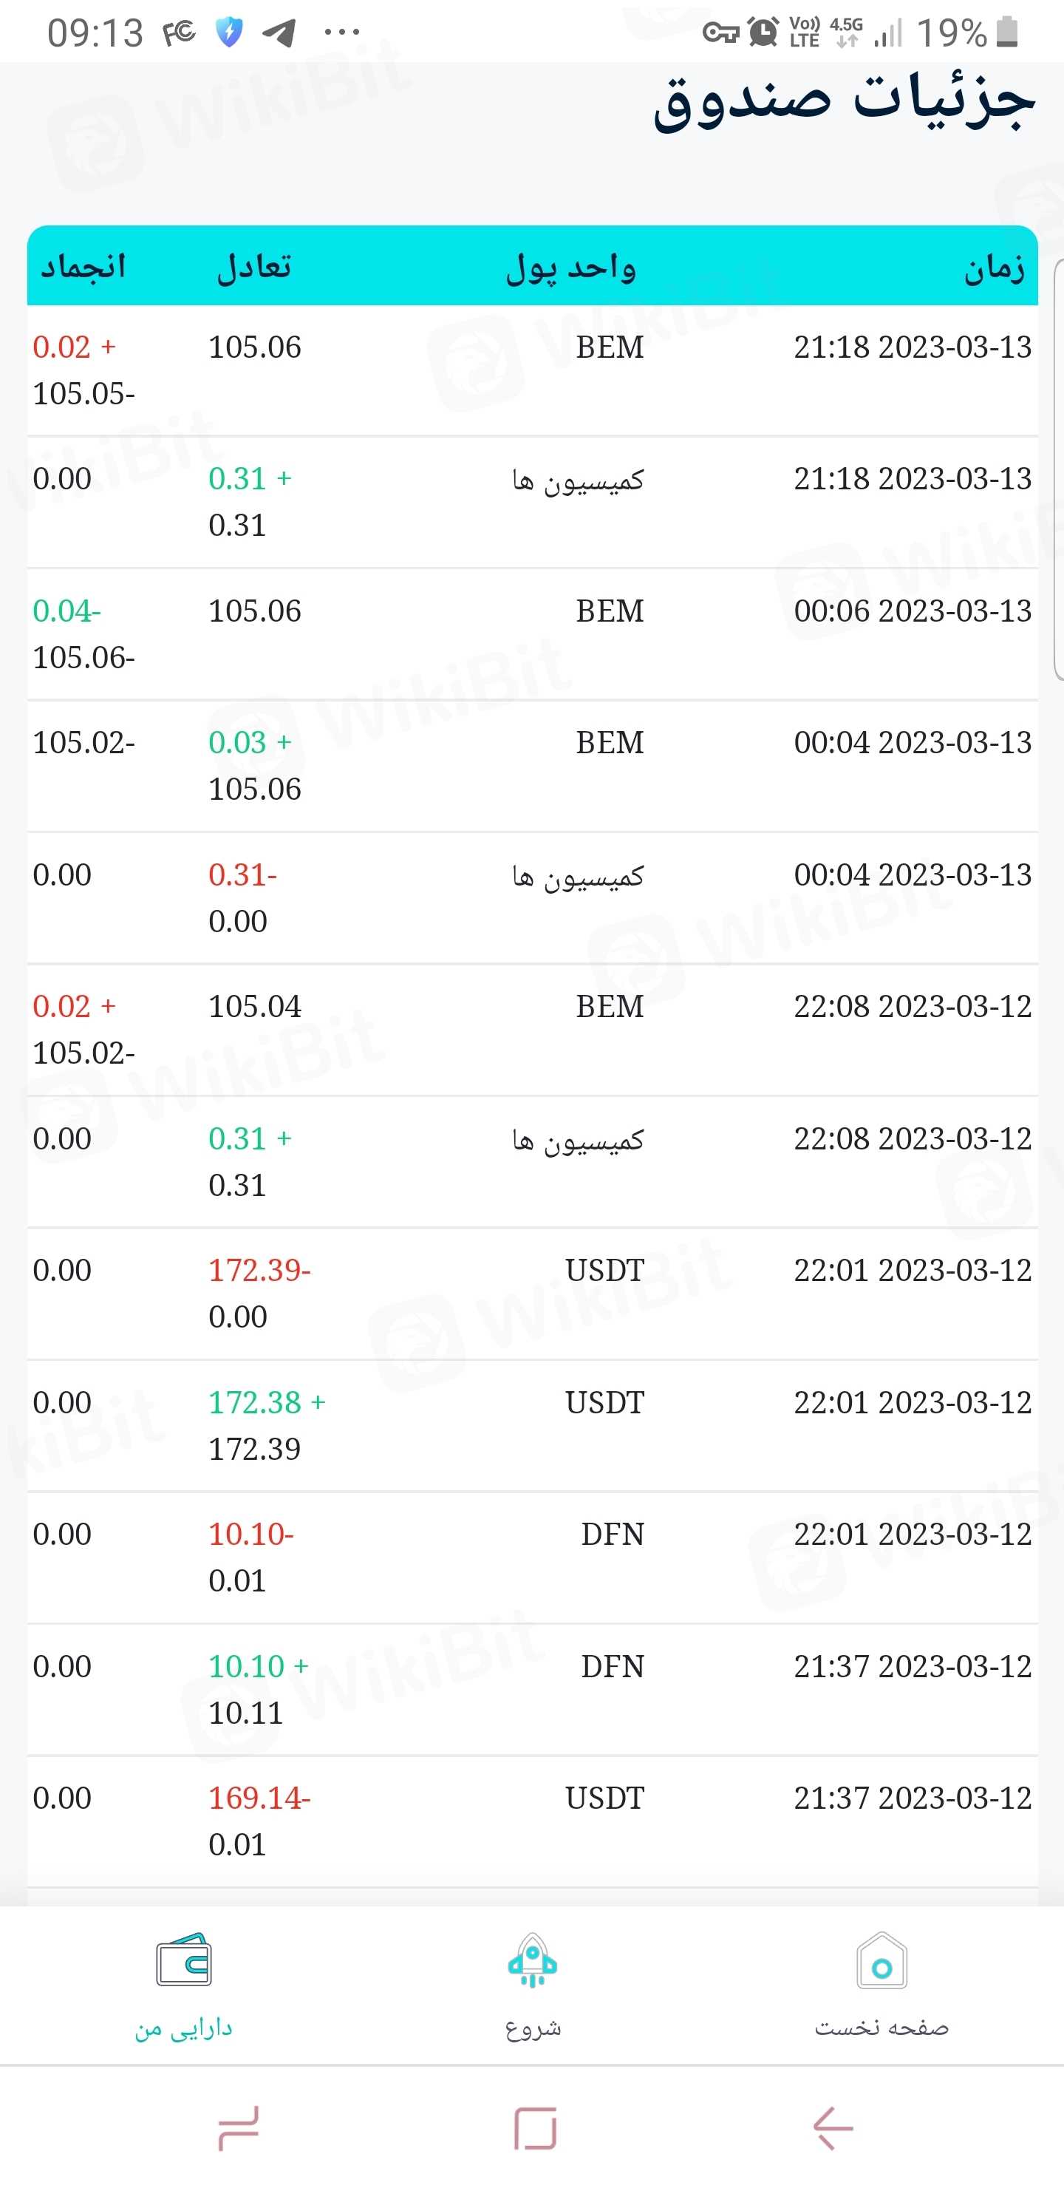Select the DFN row showing 10.10 + amount
This screenshot has width=1064, height=2188.
pyautogui.click(x=533, y=1688)
